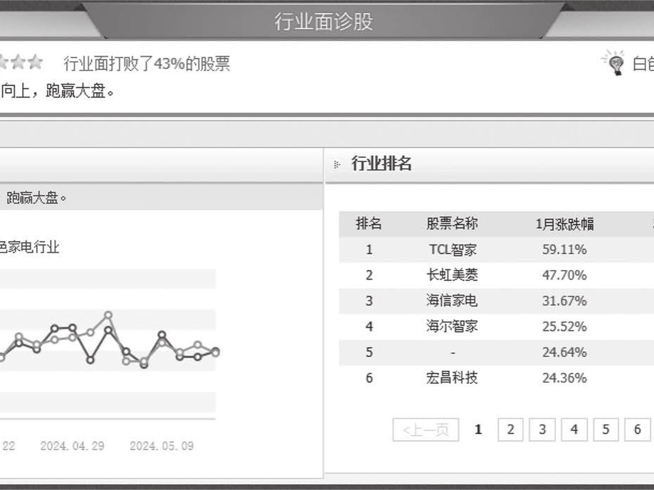
Task: Click the disabled 上一页 button
Action: point(426,430)
